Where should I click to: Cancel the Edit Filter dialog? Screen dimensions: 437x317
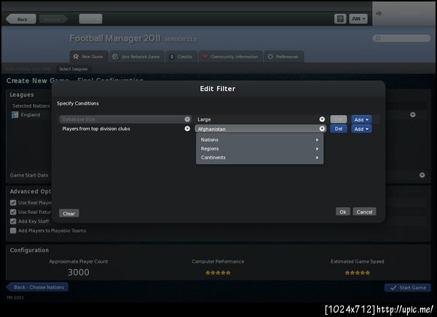pos(364,212)
